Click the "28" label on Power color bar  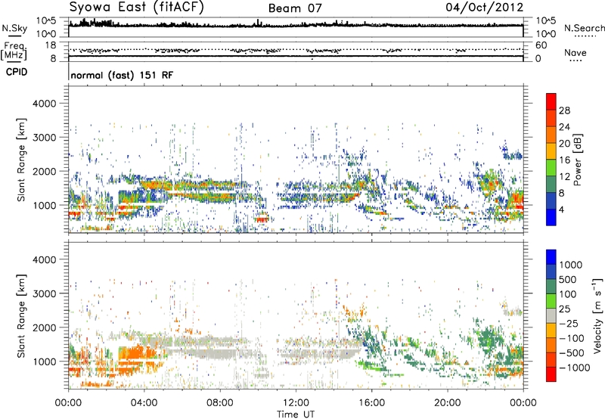pyautogui.click(x=564, y=110)
